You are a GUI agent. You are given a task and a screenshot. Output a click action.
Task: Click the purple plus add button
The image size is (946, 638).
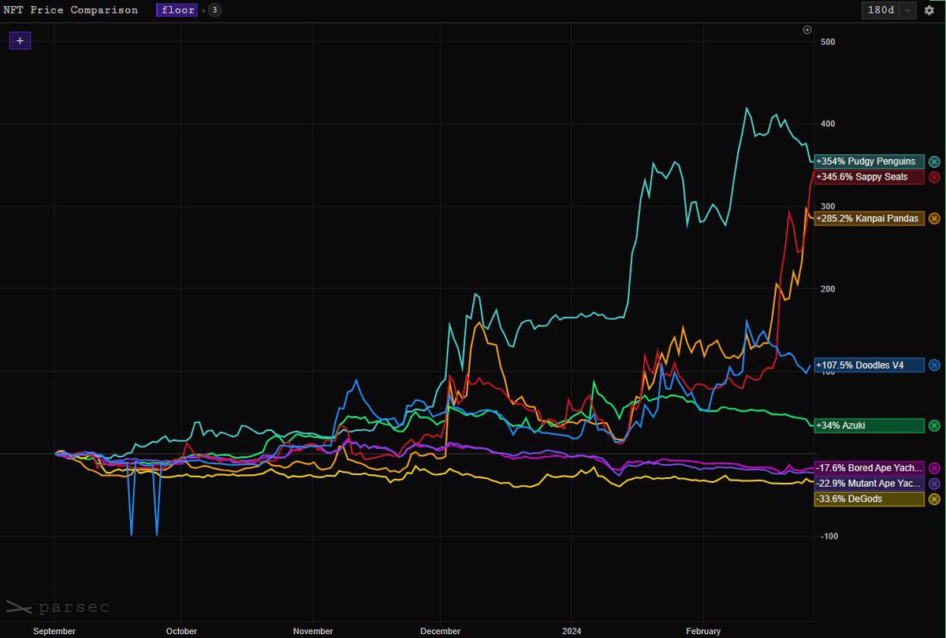click(20, 40)
